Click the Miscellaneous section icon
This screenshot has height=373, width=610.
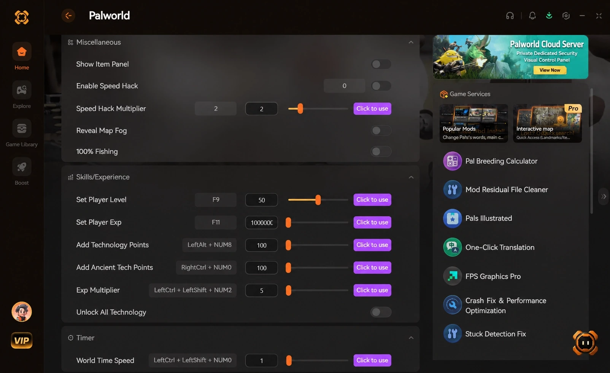coord(71,42)
